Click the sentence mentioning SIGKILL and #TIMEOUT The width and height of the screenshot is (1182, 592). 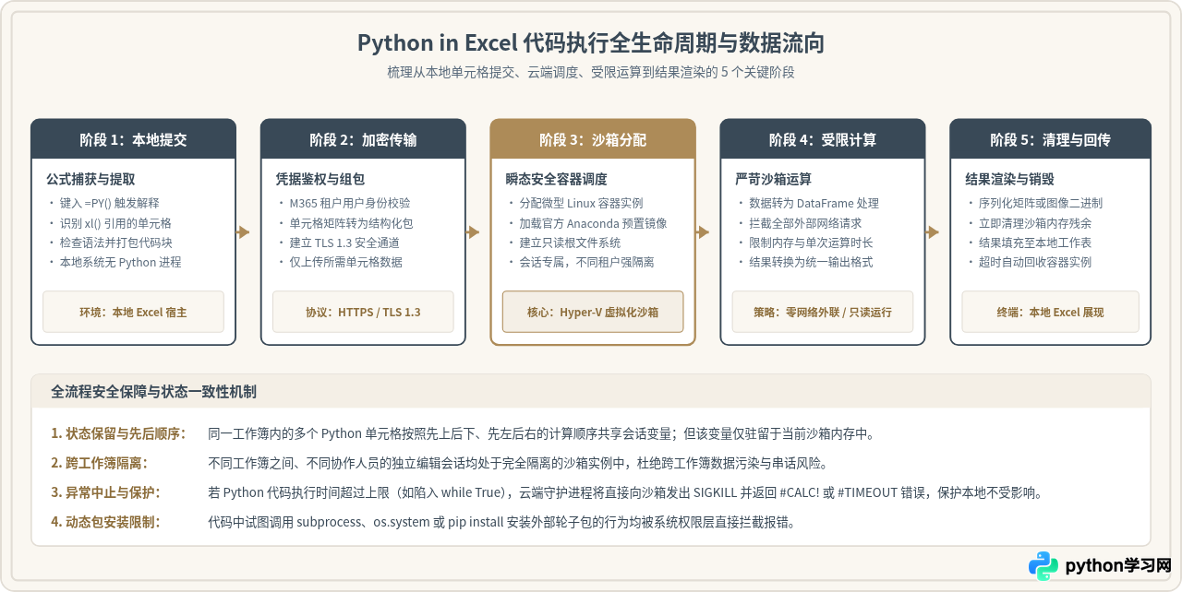625,492
